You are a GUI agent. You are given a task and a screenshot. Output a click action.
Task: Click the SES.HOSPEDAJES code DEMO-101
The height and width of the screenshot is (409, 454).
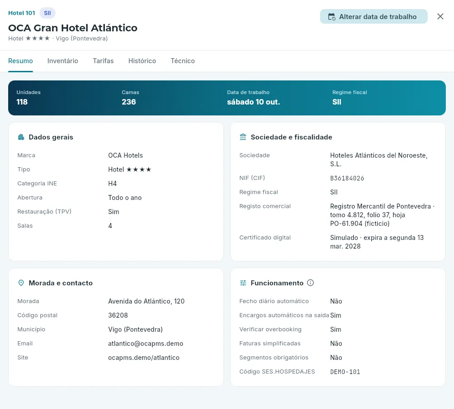click(345, 372)
